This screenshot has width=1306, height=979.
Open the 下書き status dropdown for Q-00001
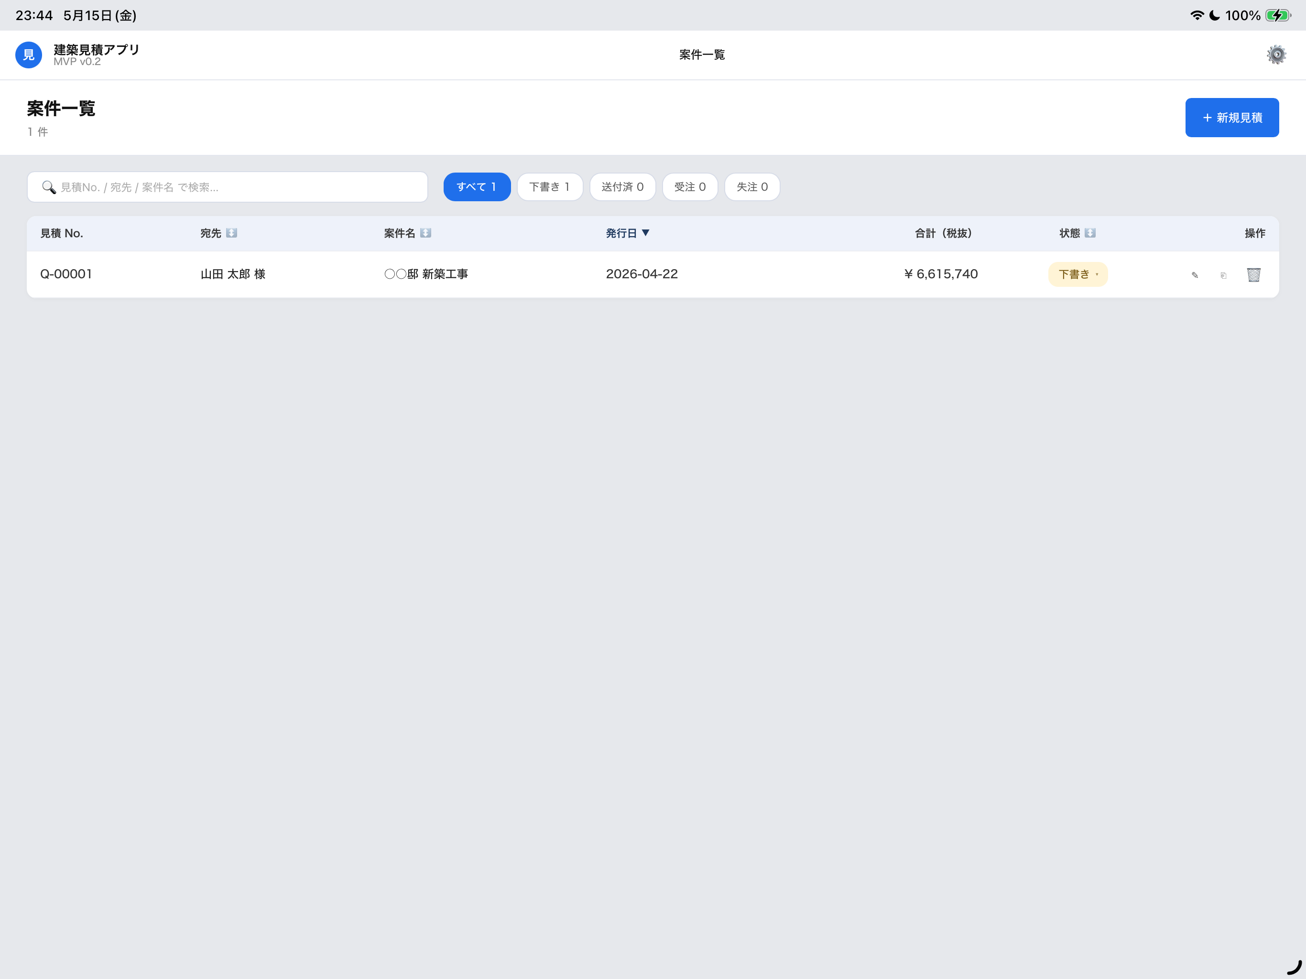point(1077,274)
